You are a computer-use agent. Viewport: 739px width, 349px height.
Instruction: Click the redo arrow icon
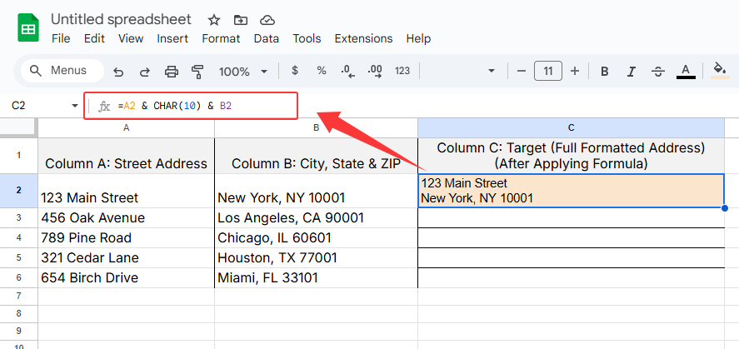(x=144, y=72)
